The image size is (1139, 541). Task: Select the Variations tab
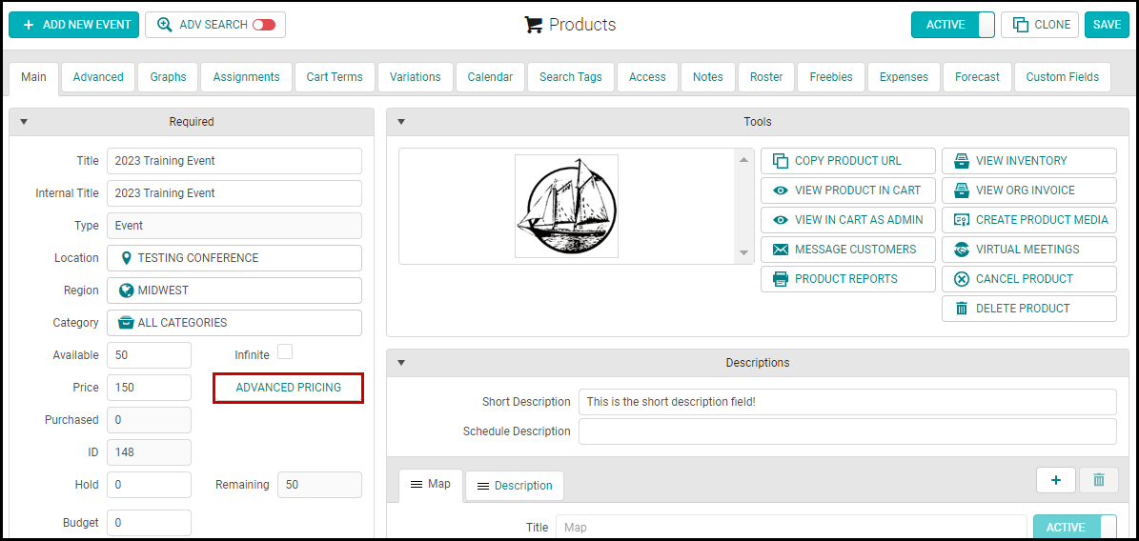click(415, 77)
